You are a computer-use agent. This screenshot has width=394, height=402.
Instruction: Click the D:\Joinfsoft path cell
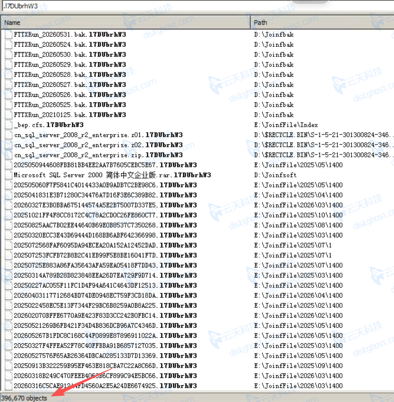275,175
